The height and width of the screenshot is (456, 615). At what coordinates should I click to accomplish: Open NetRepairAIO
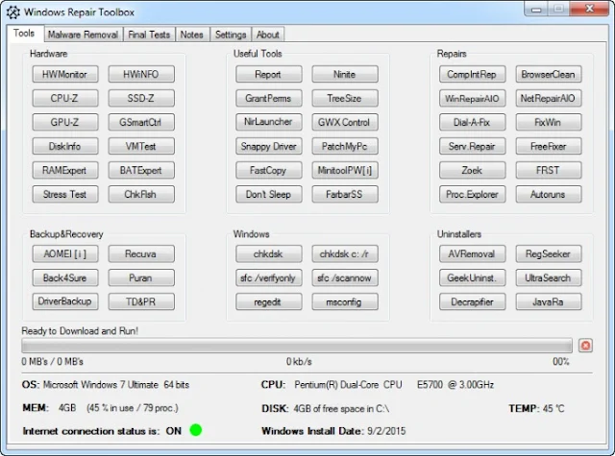[549, 98]
